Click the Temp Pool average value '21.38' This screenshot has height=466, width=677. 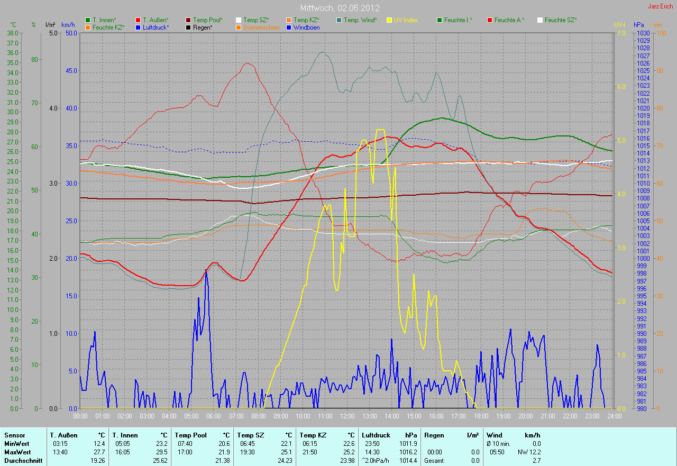(x=222, y=461)
